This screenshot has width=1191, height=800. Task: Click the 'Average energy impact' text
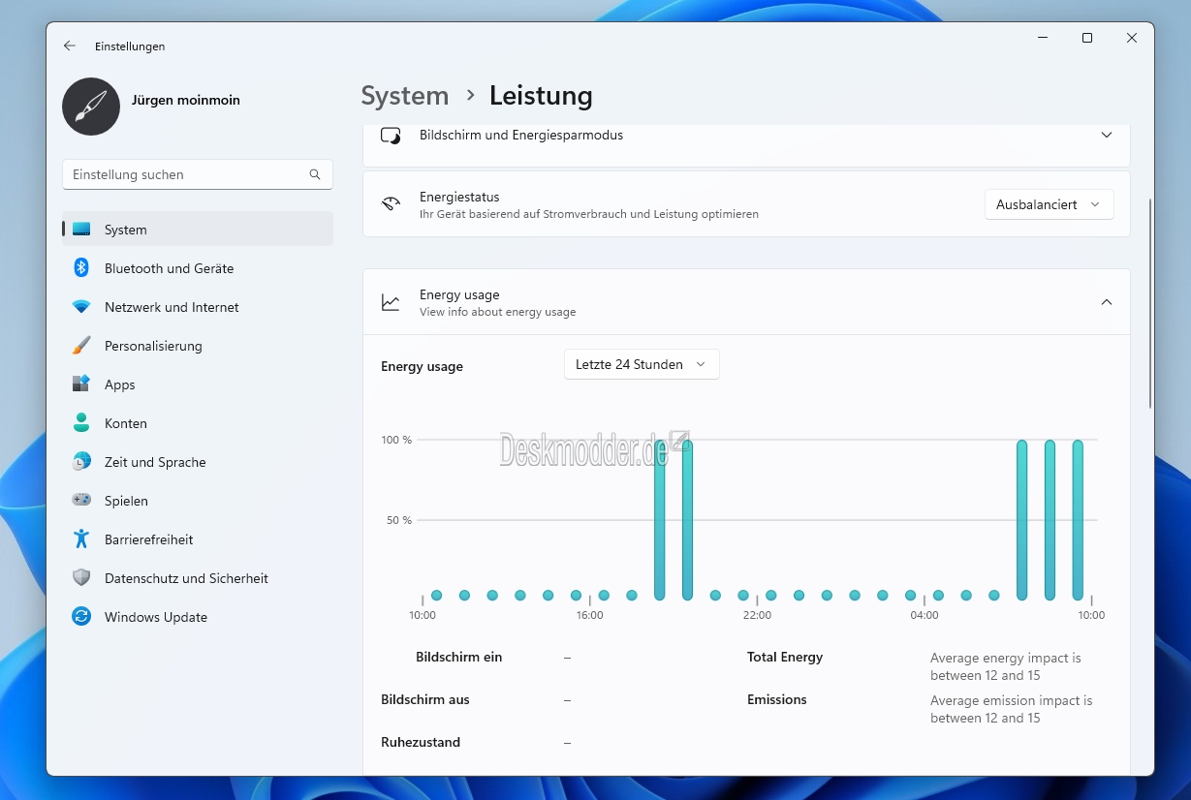[1006, 666]
